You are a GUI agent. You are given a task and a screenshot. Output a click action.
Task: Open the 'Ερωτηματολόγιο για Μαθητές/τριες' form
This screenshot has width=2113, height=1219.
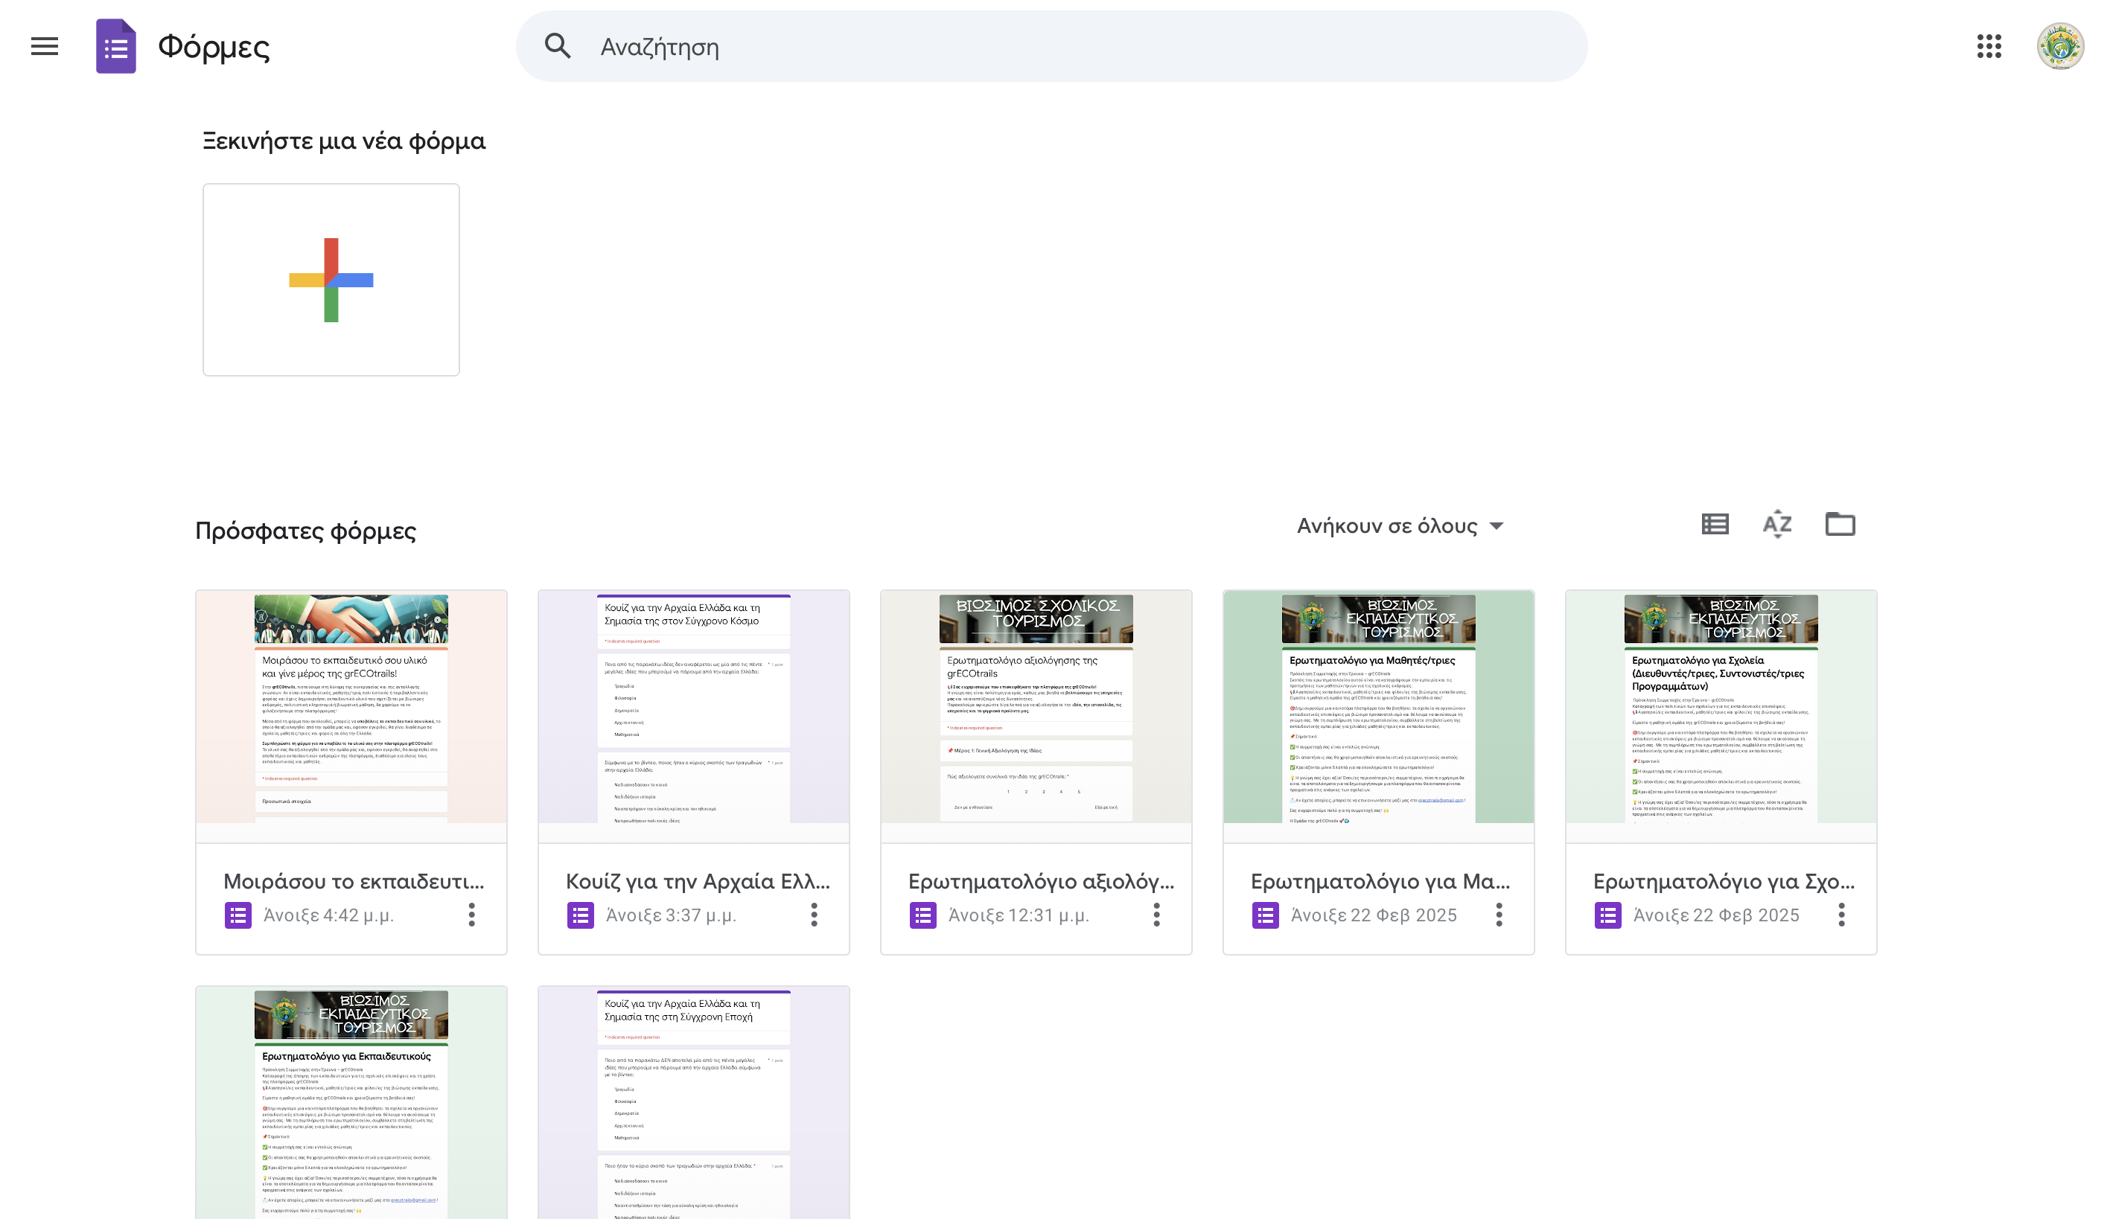point(1377,720)
